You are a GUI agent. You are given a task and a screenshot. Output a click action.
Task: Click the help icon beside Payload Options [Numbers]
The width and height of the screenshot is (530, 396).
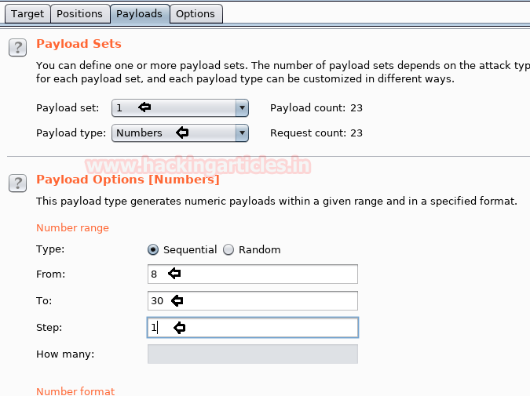coord(17,183)
